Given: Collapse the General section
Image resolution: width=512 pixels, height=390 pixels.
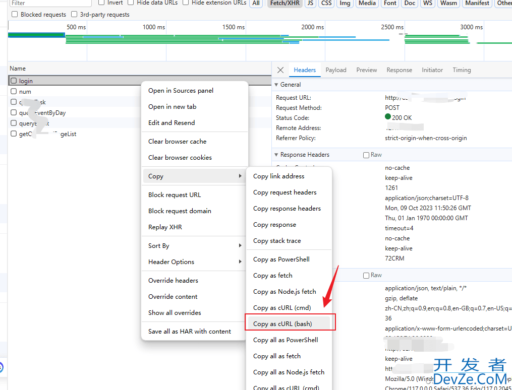Looking at the screenshot, I should point(276,85).
